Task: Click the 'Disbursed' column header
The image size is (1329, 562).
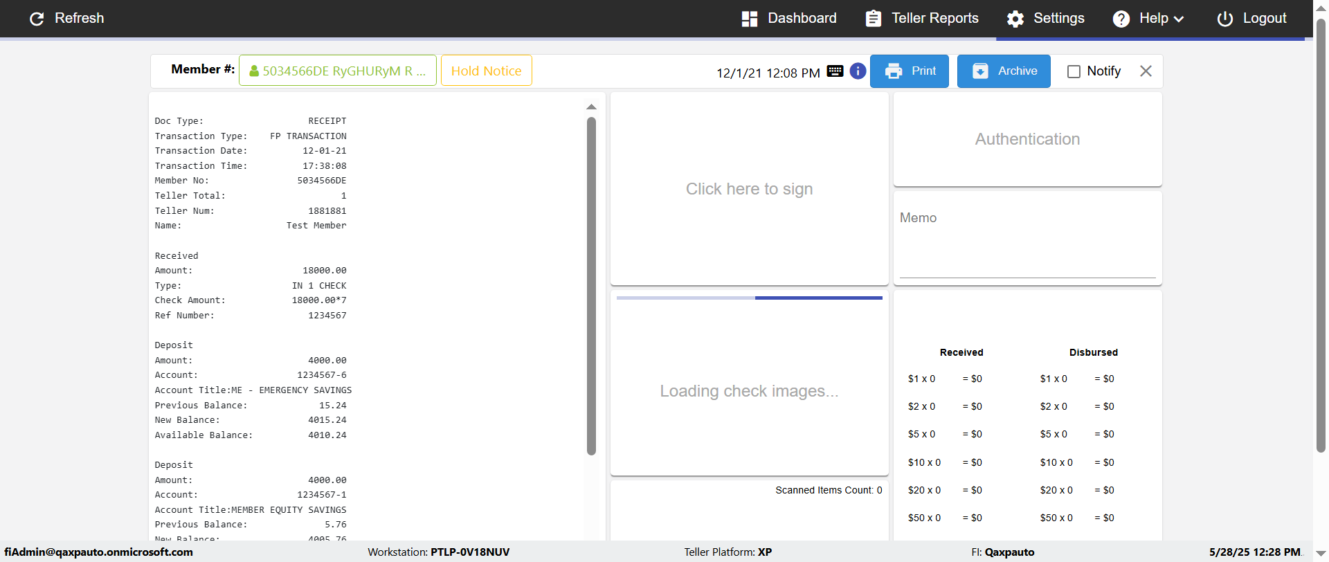Action: pyautogui.click(x=1094, y=352)
